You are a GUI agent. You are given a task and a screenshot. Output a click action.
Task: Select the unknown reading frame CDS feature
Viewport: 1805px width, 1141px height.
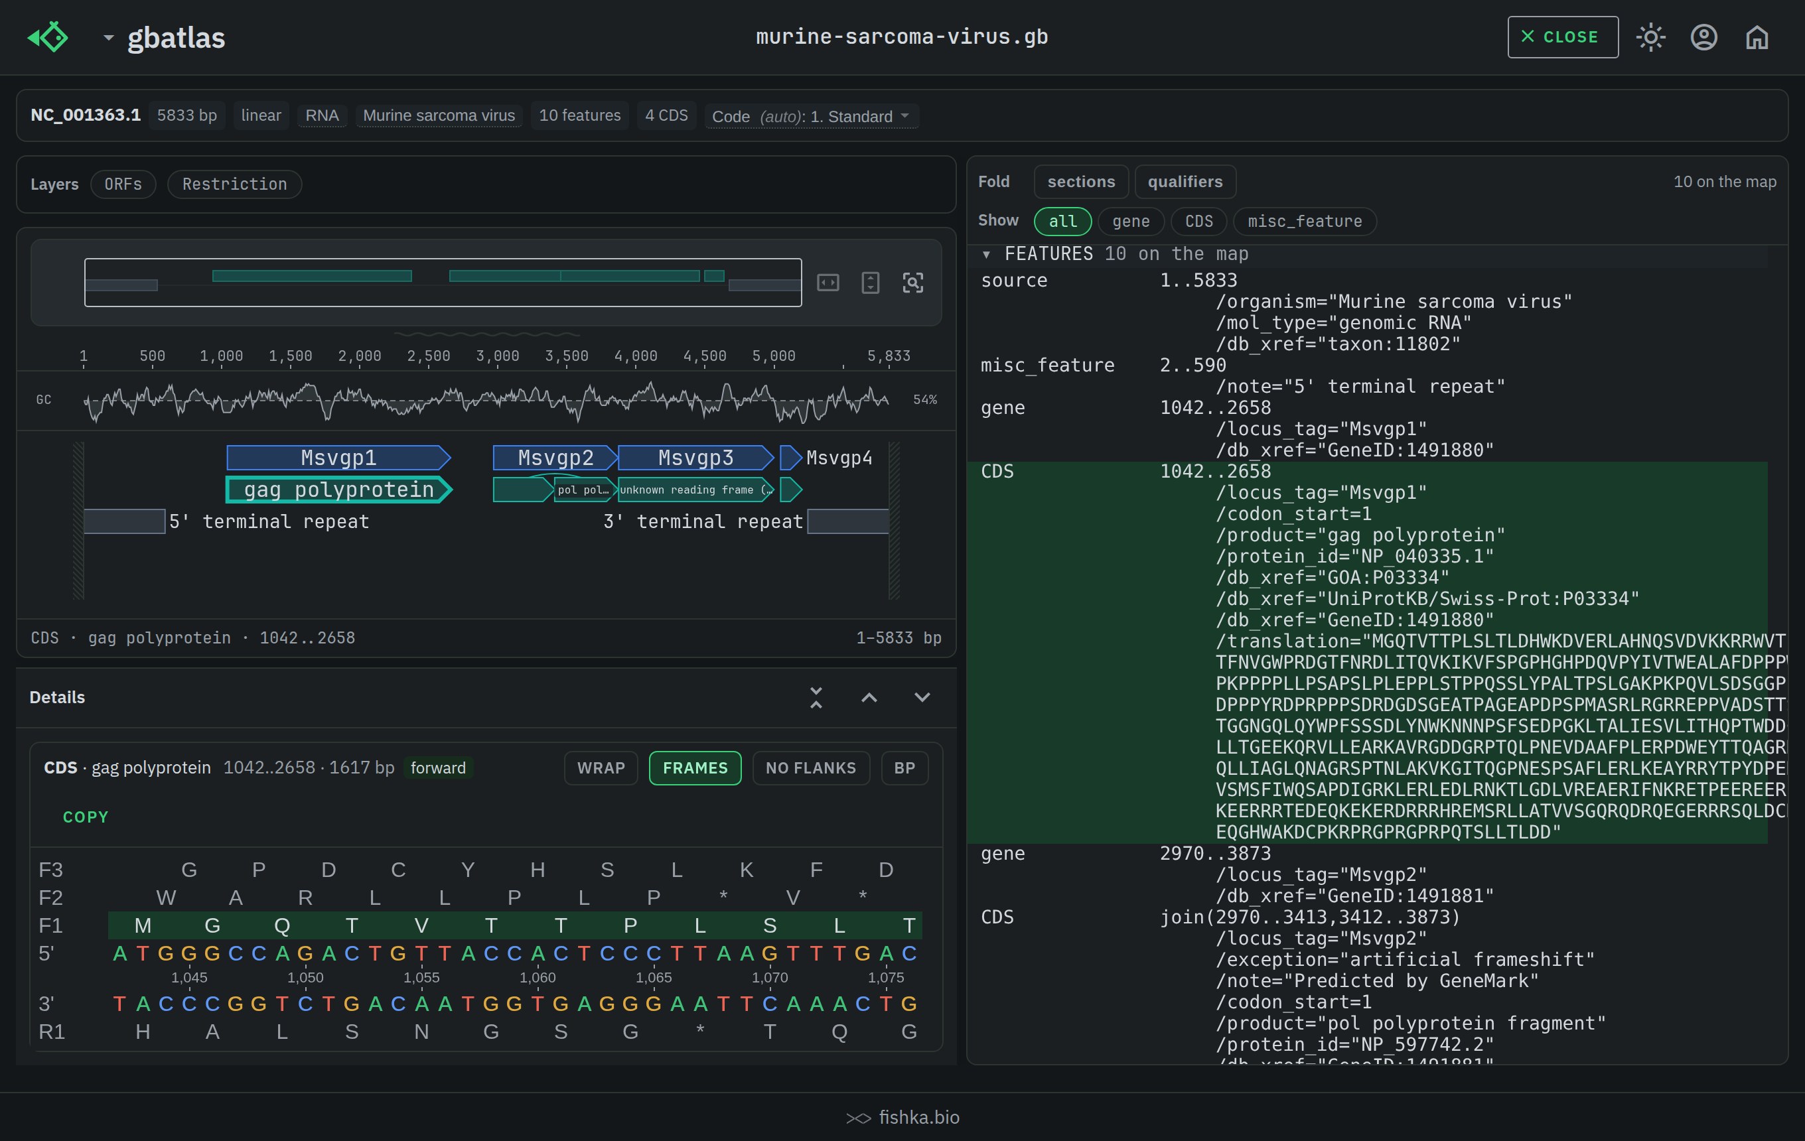[x=695, y=490]
